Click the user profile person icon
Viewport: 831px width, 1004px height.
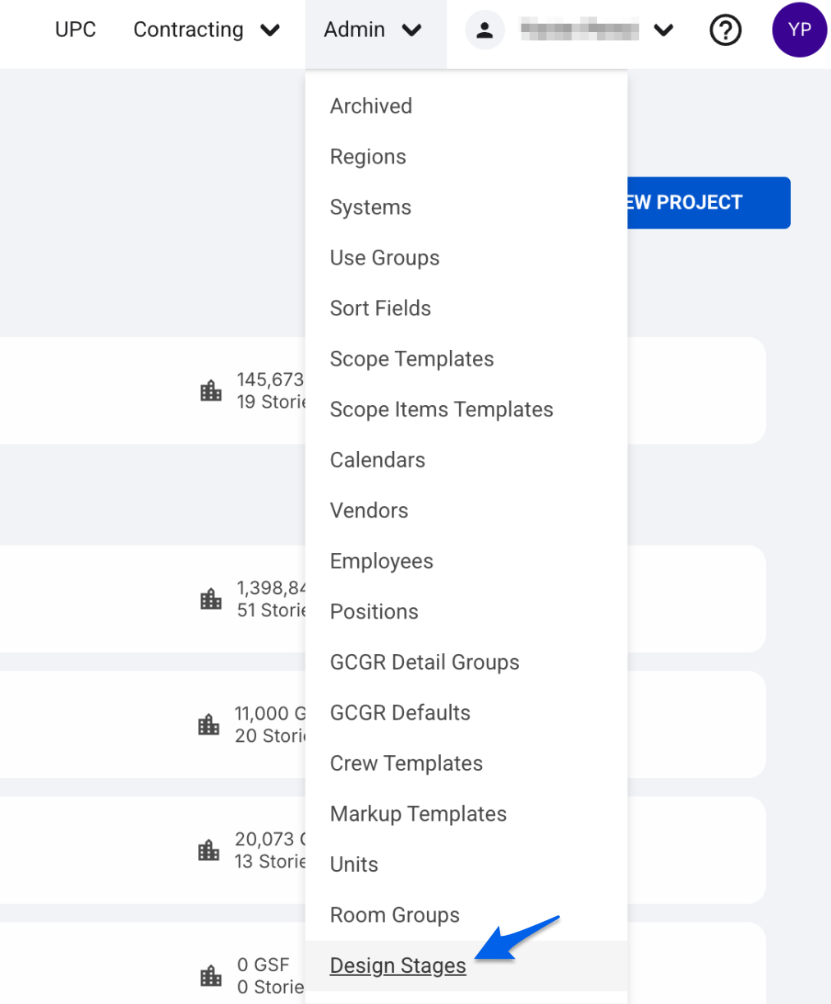[484, 30]
